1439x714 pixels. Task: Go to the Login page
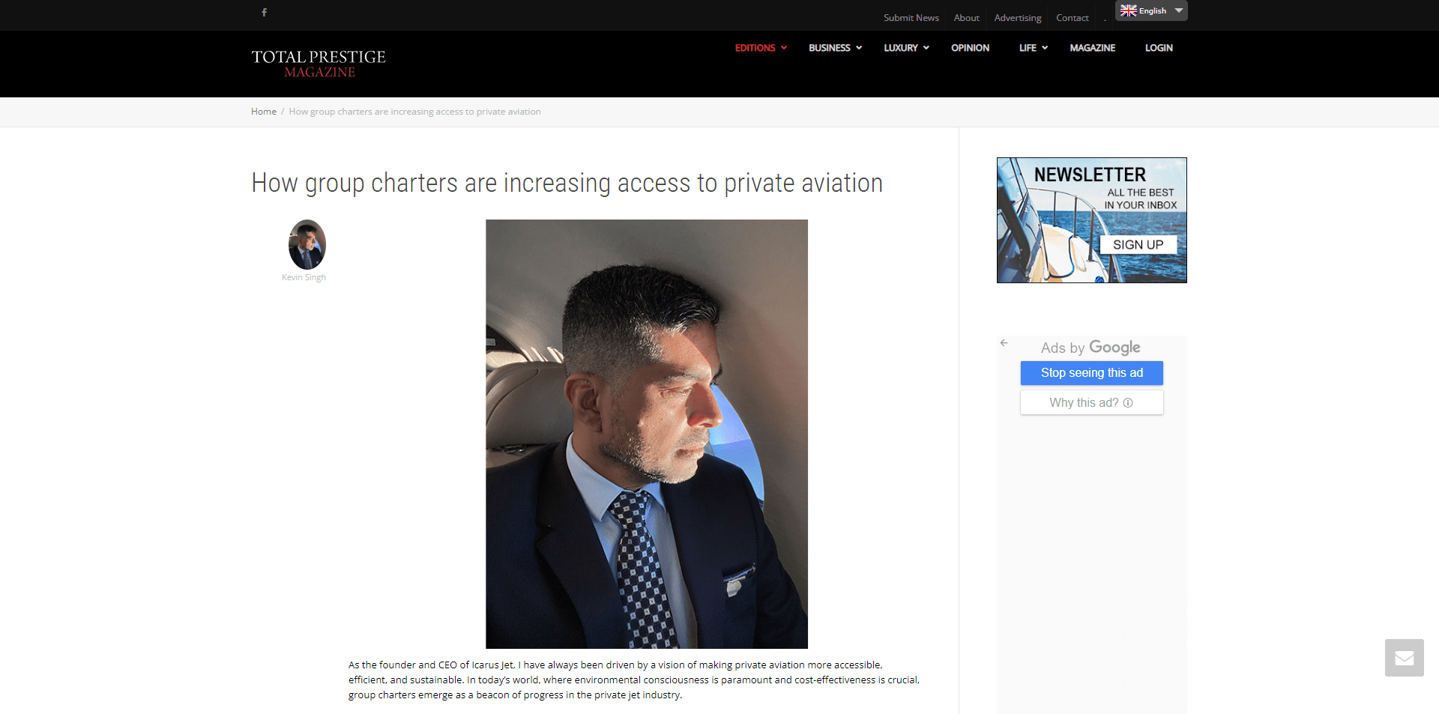(1159, 48)
